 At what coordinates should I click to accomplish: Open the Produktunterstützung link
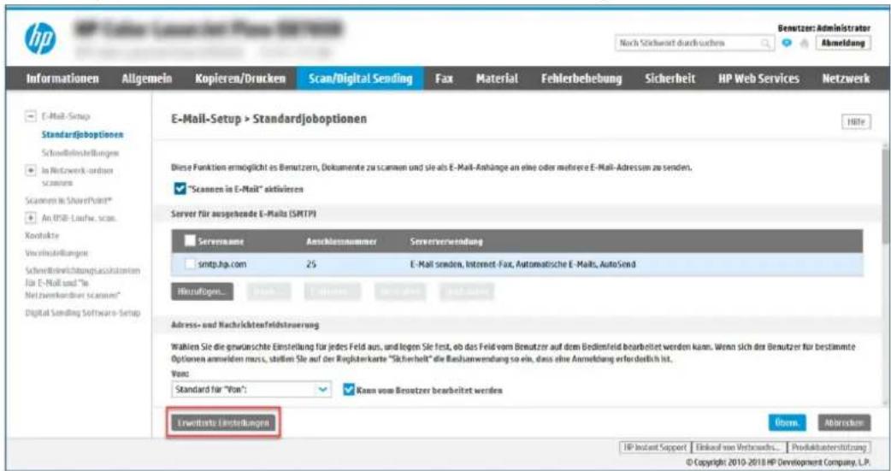coord(829,447)
